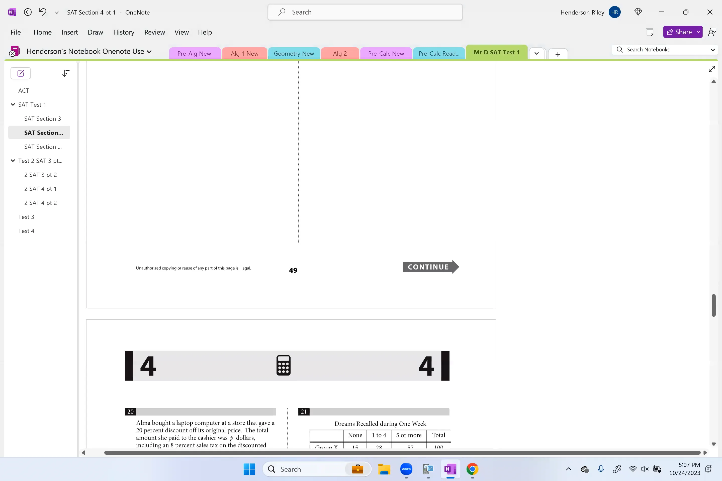722x481 pixels.
Task: Switch to the Geometry New section tab
Action: (294, 54)
